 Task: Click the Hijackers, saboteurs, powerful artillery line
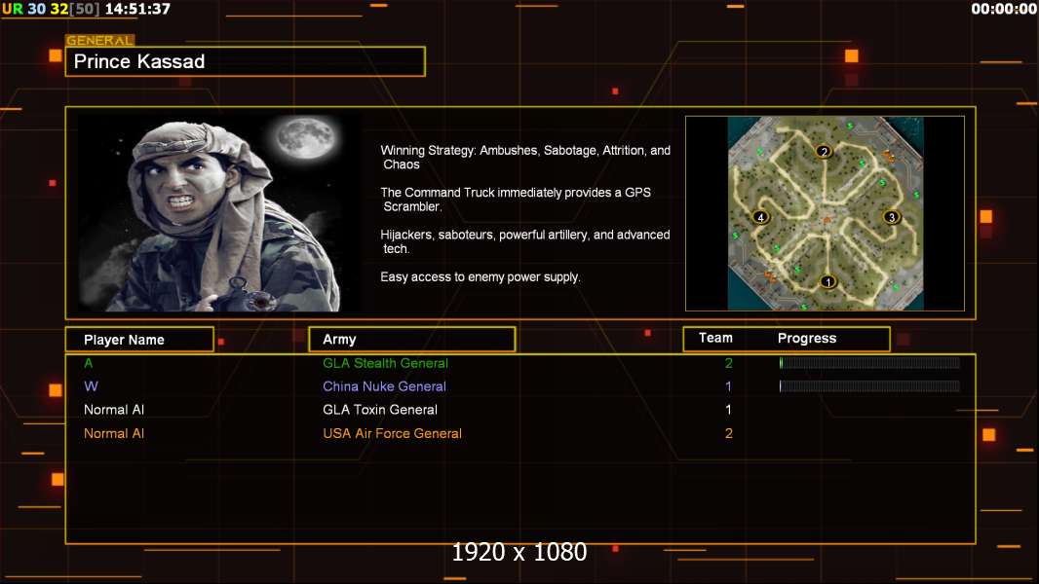pyautogui.click(x=524, y=241)
